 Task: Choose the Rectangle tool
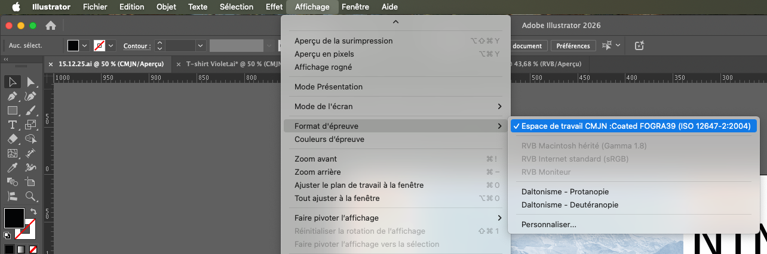[x=12, y=110]
